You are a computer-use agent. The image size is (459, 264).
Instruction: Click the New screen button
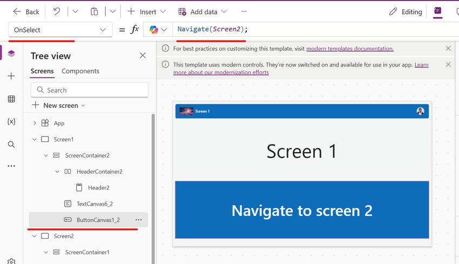tap(58, 105)
